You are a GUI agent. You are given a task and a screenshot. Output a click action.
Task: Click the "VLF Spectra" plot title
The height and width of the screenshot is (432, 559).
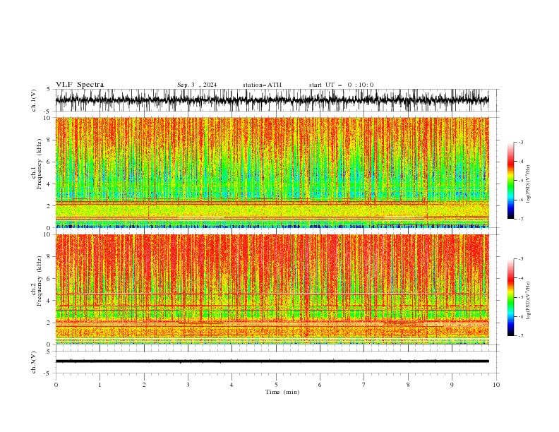tap(80, 85)
